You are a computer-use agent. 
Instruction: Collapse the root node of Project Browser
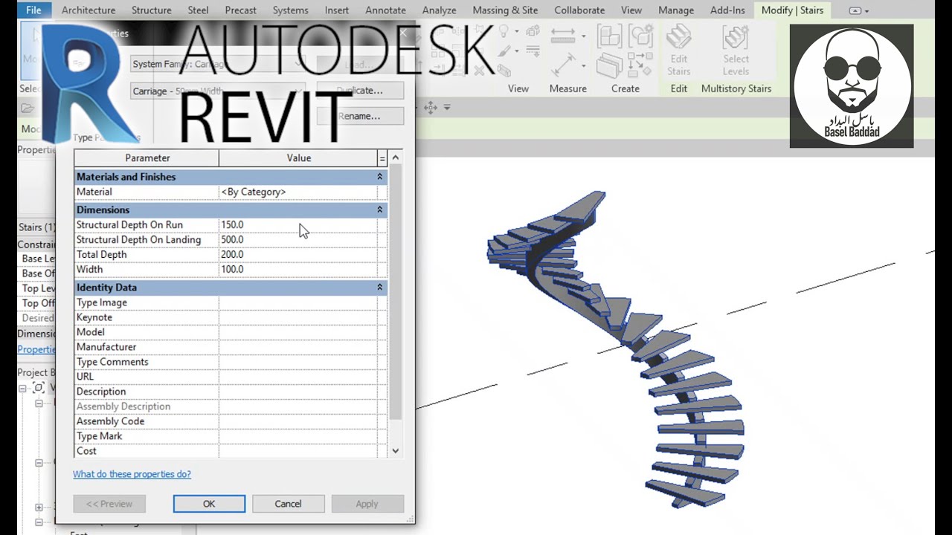point(23,388)
